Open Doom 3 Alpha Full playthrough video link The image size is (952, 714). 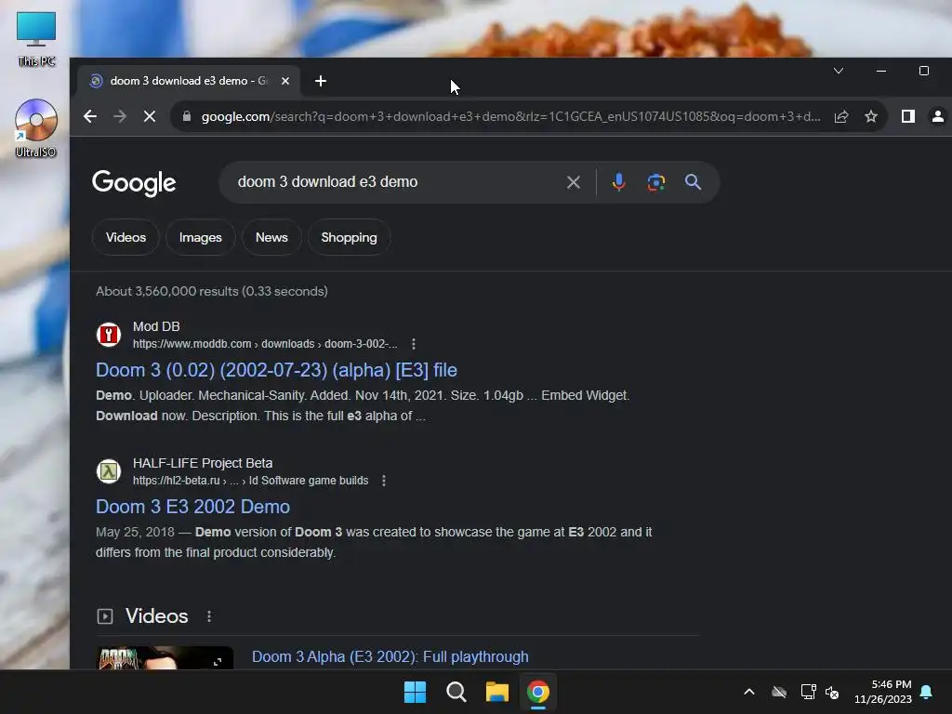point(390,657)
